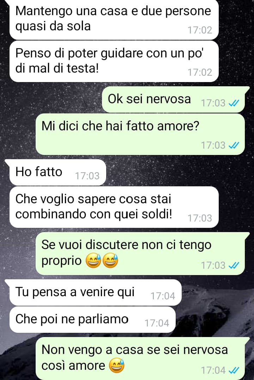Click 17:04 timestamp on 'Tu pensa a venire qui'

(x=163, y=296)
